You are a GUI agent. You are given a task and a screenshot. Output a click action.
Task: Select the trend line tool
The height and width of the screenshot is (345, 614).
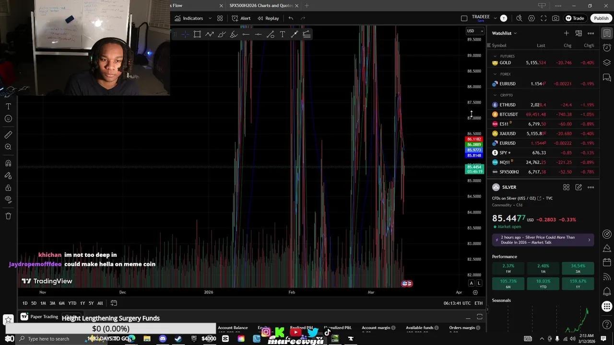[270, 34]
